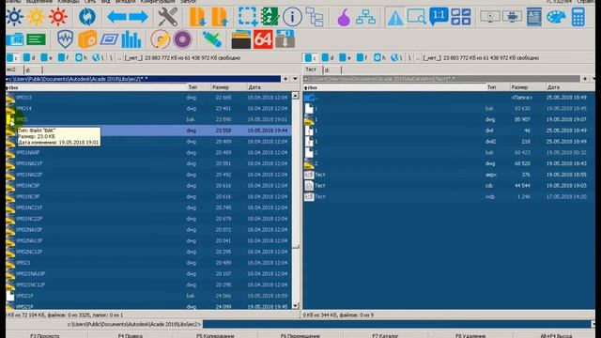This screenshot has height=338, width=601.
Task: Open the shield with pulse icon
Action: point(65,39)
